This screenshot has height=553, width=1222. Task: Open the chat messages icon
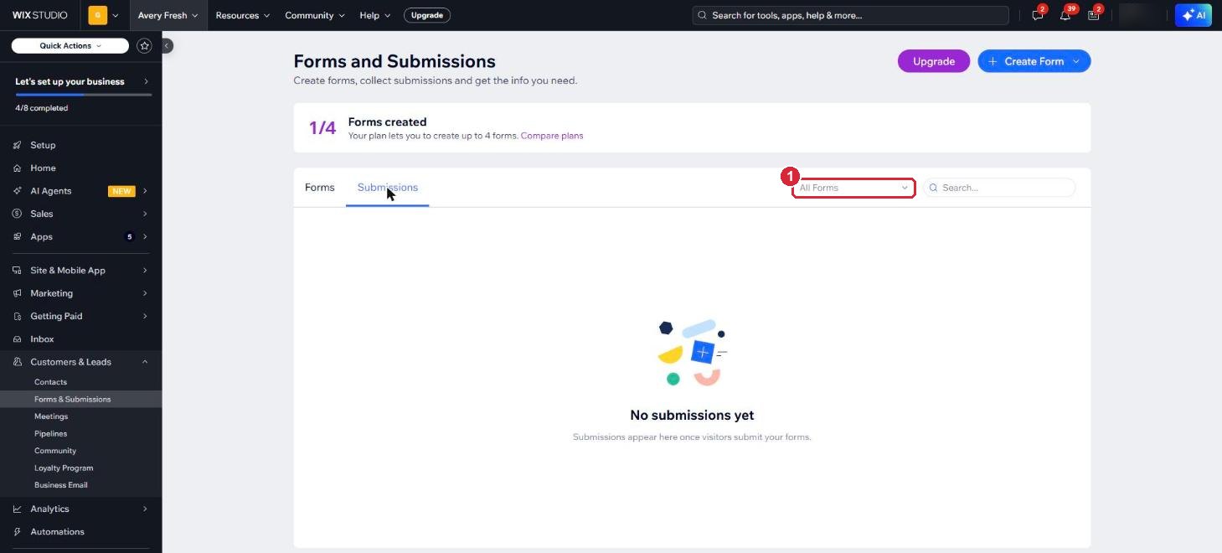(x=1038, y=15)
